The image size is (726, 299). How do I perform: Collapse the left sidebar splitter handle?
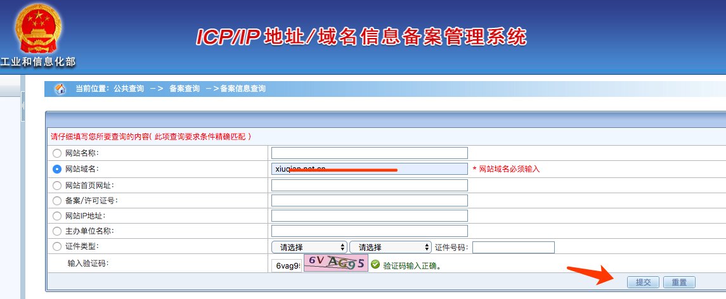[x=23, y=106]
